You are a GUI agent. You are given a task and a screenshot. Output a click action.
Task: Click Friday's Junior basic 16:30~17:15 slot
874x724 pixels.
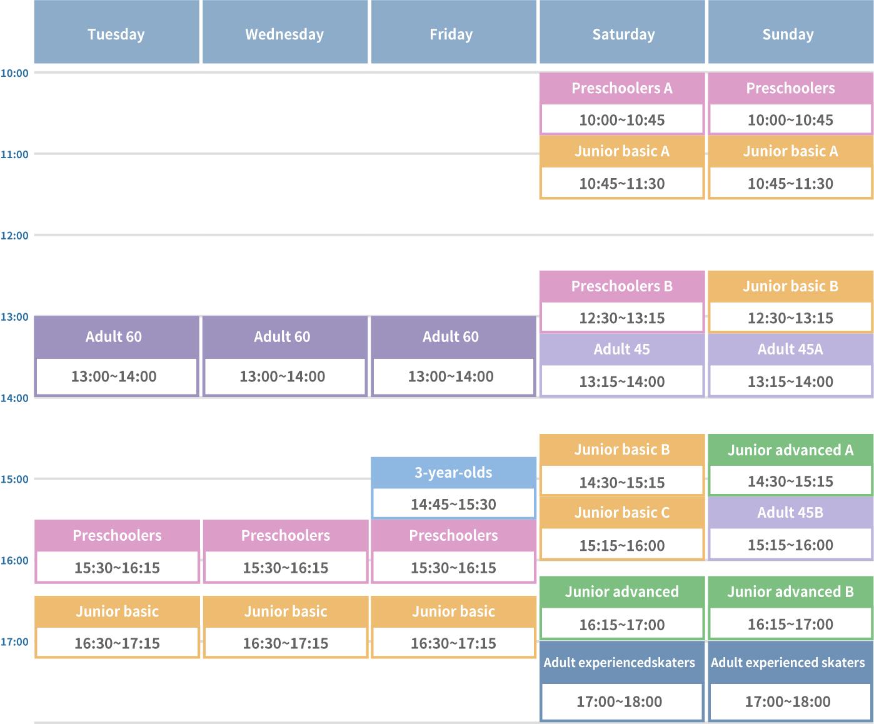453,643
